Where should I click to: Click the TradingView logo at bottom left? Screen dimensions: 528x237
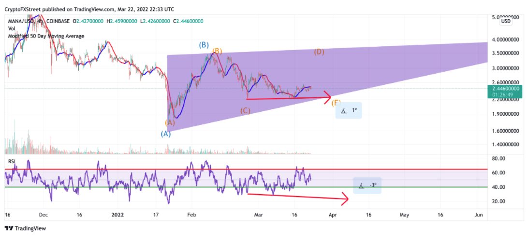click(x=25, y=228)
